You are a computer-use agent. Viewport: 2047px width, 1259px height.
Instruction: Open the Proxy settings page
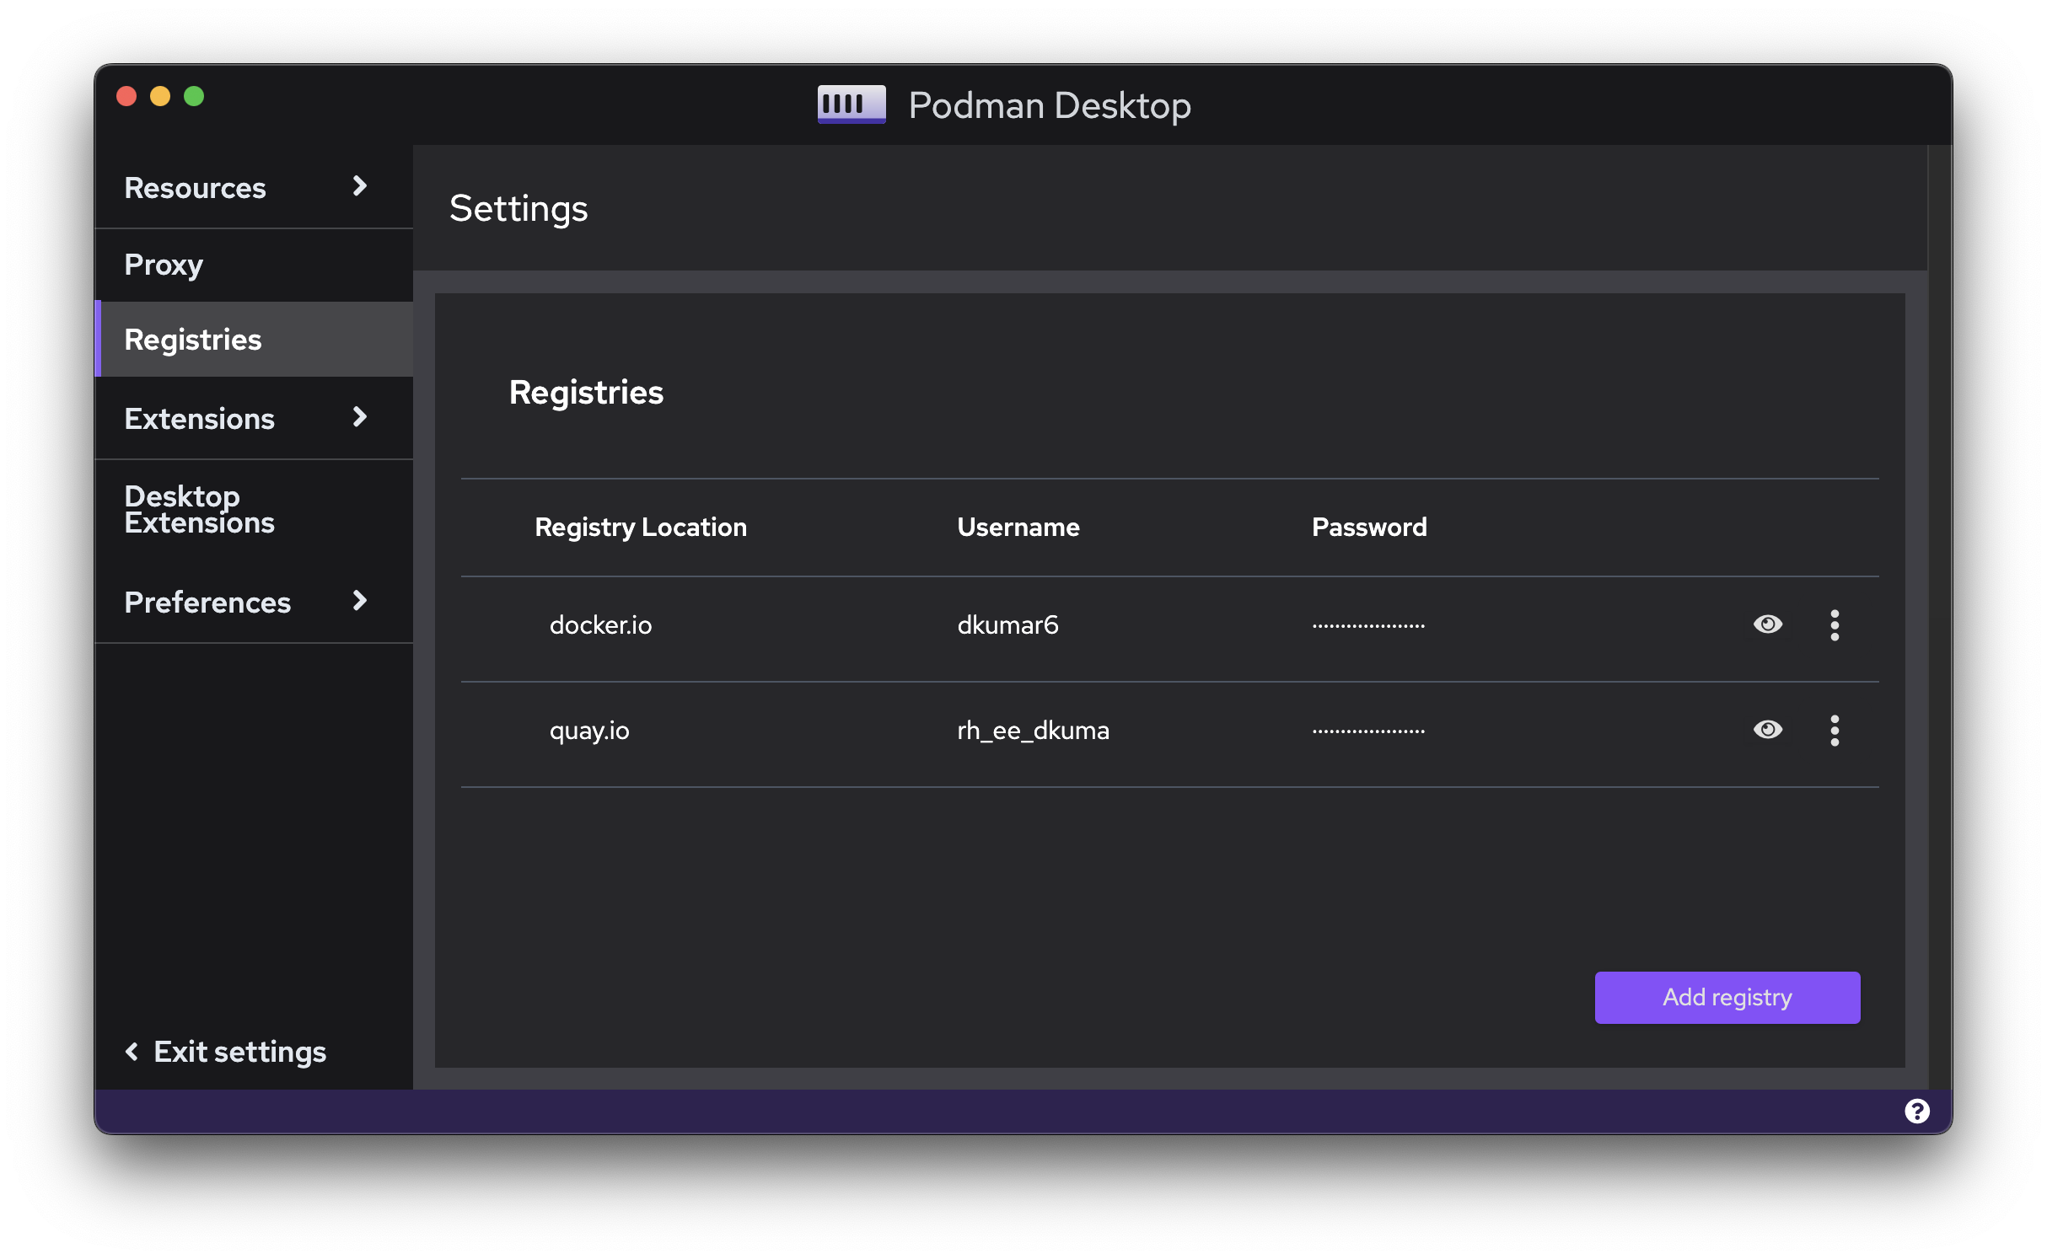[x=164, y=265]
